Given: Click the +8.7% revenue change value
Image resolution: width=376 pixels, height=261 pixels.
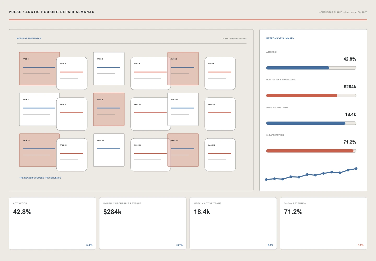Looking at the screenshot, I should coord(179,245).
